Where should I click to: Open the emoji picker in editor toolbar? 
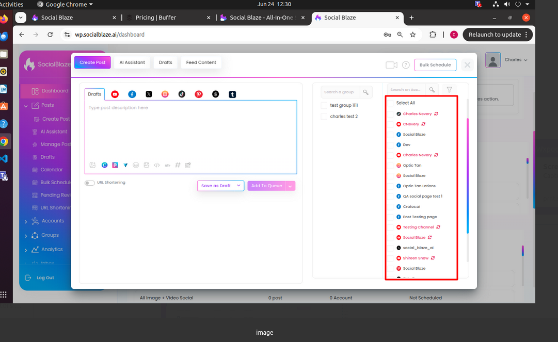(136, 165)
